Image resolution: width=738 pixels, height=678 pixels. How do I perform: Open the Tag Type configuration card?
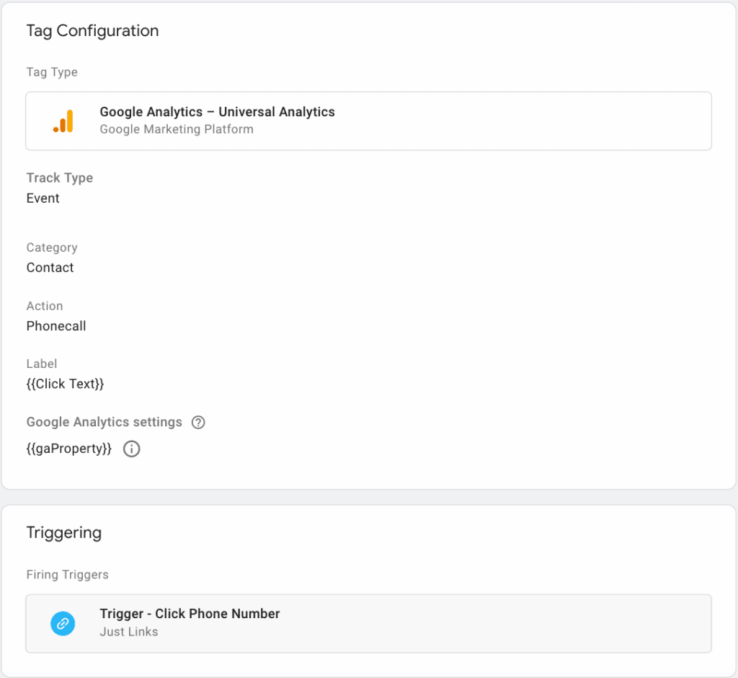tap(369, 120)
